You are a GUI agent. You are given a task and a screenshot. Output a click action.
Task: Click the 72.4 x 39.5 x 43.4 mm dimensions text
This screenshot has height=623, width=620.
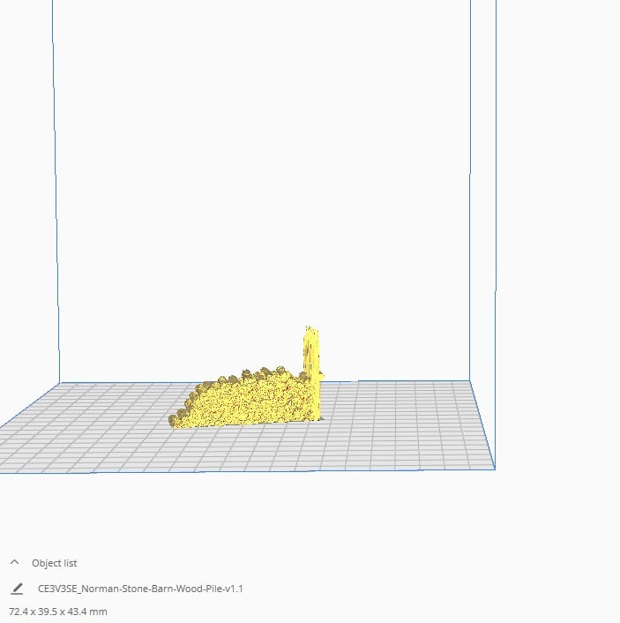(58, 612)
